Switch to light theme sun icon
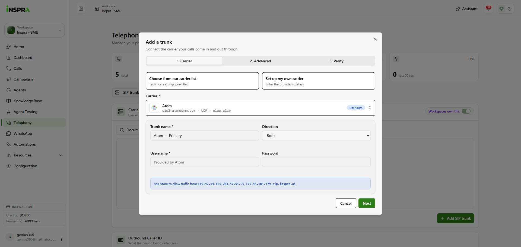Screen dimensions: 521x247 501,9
